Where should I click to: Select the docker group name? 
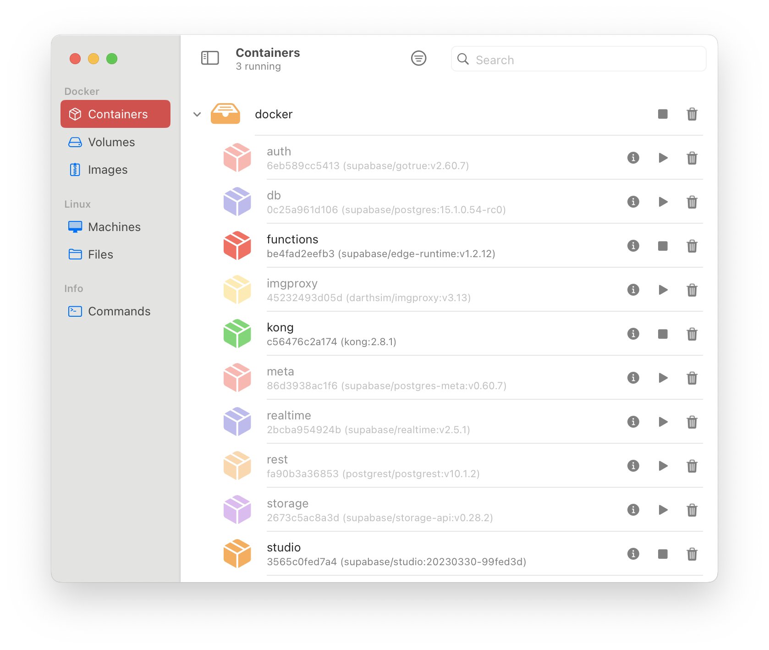click(x=274, y=114)
